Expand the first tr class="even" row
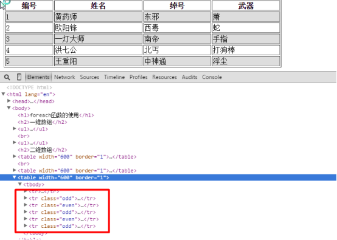The image size is (337, 240). point(26,205)
